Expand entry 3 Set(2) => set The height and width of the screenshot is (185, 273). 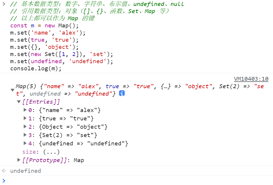pos(25,135)
